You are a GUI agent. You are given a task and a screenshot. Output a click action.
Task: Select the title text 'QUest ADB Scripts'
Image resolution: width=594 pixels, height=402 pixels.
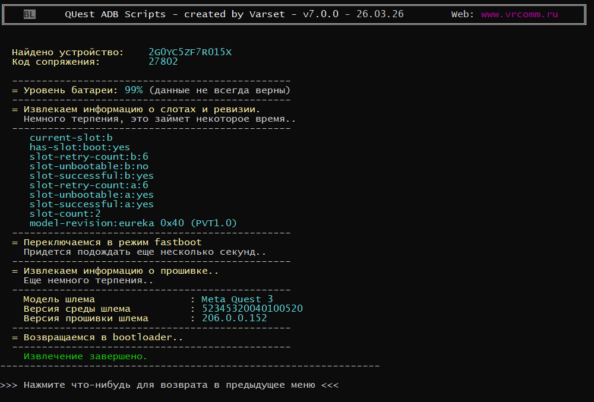click(x=115, y=14)
